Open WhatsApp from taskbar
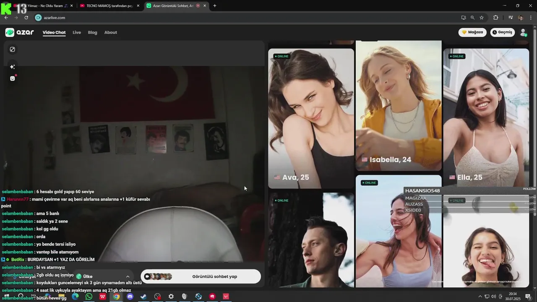The width and height of the screenshot is (537, 302). pos(89,297)
